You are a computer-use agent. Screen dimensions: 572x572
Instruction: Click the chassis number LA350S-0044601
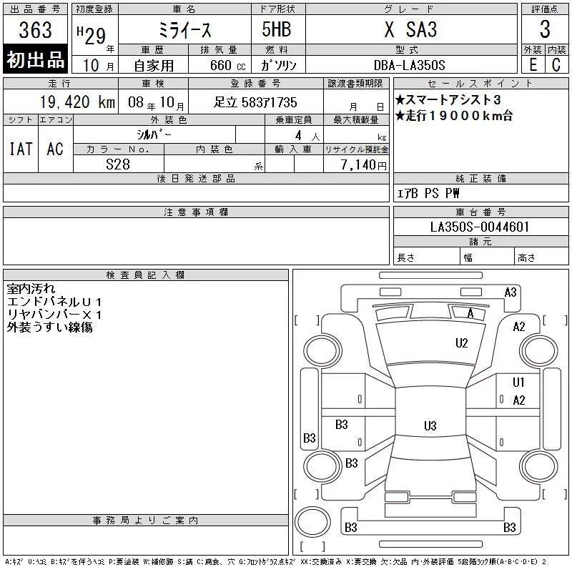point(480,227)
